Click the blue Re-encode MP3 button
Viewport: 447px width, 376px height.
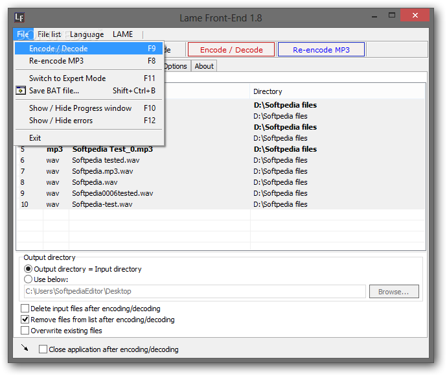pos(321,50)
